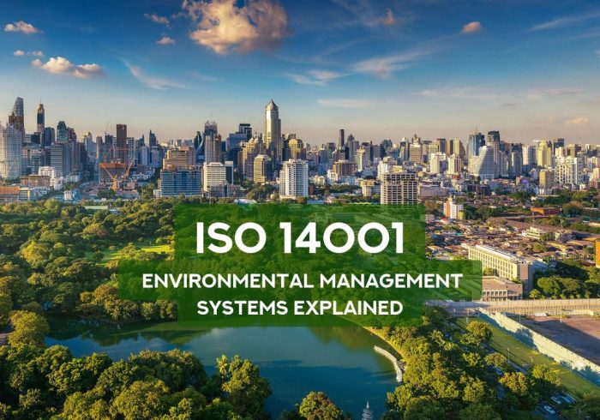Viewport: 600px width, 420px height.
Task: Click the Systems Explained text line
Action: point(299,306)
